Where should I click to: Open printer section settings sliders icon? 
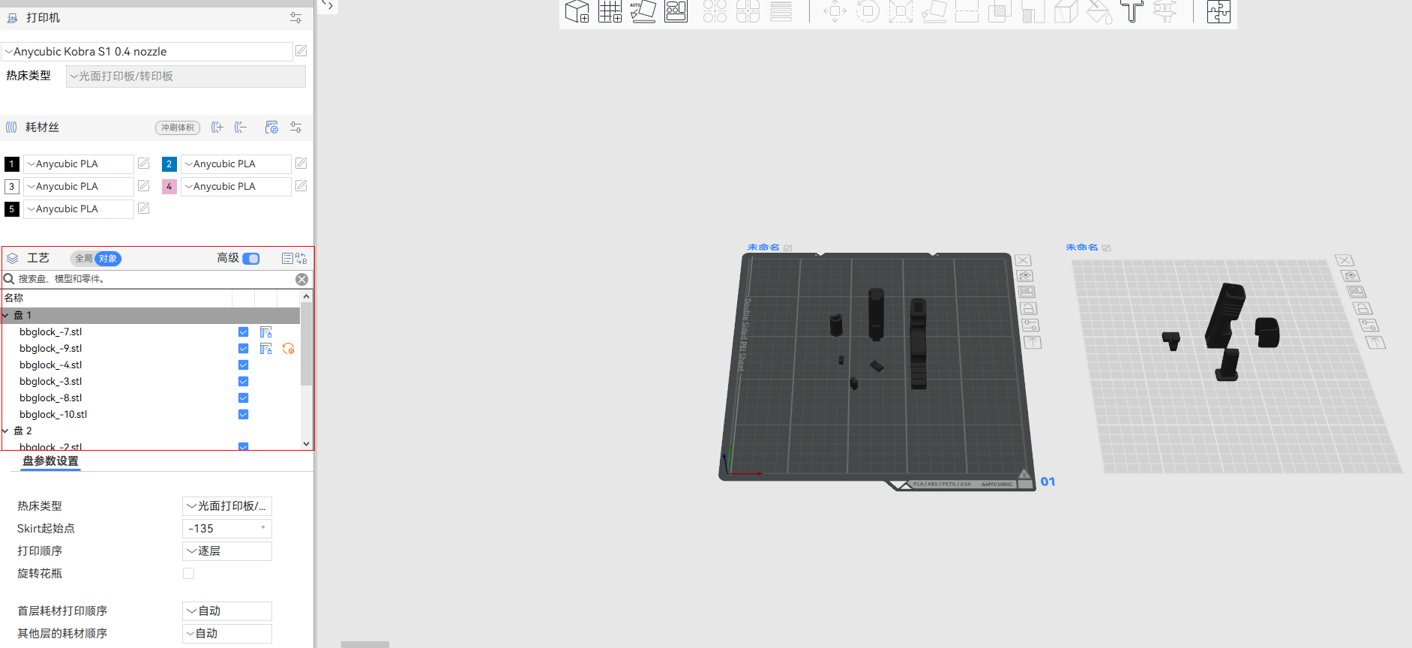[296, 17]
